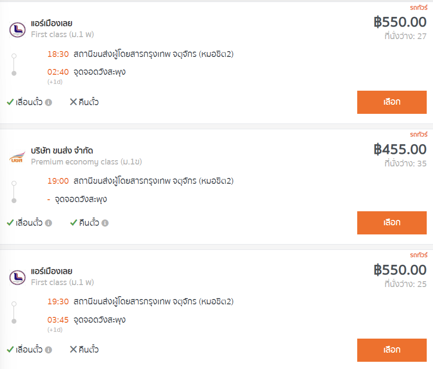Click the บขส logo of บริษัท ขนส่ง จำกัด

click(x=17, y=156)
